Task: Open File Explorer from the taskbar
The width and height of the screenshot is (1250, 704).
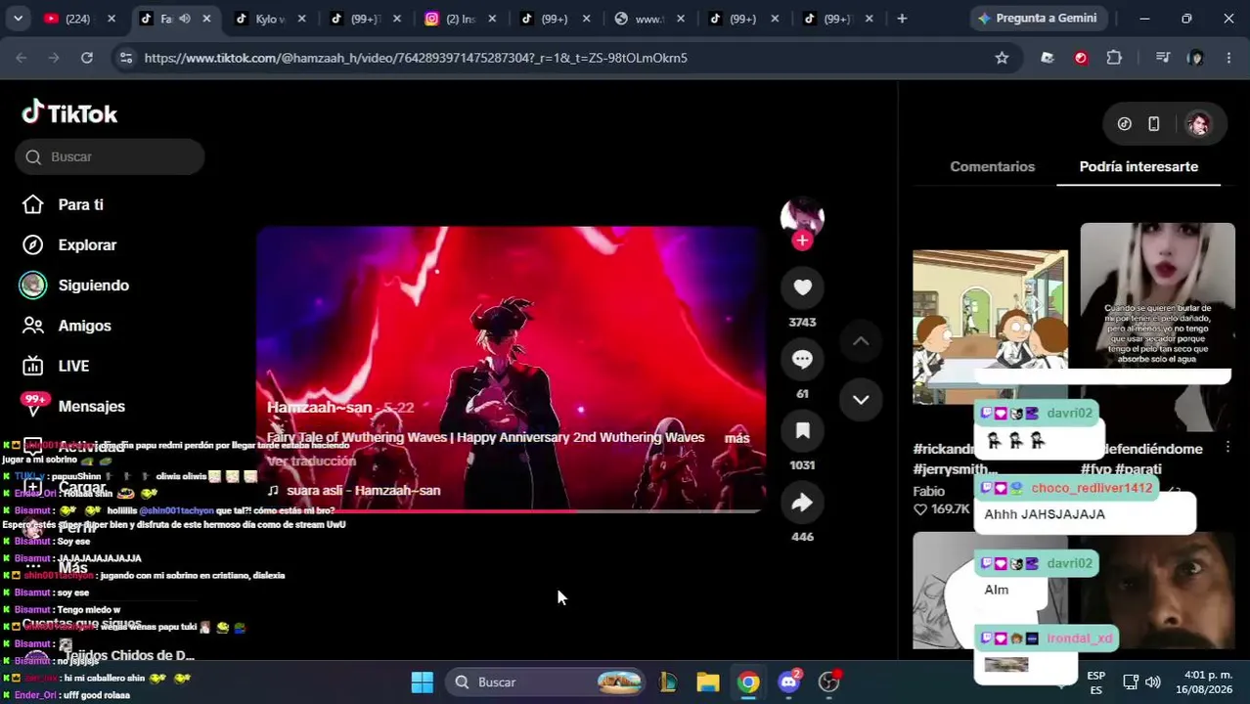Action: coord(708,682)
